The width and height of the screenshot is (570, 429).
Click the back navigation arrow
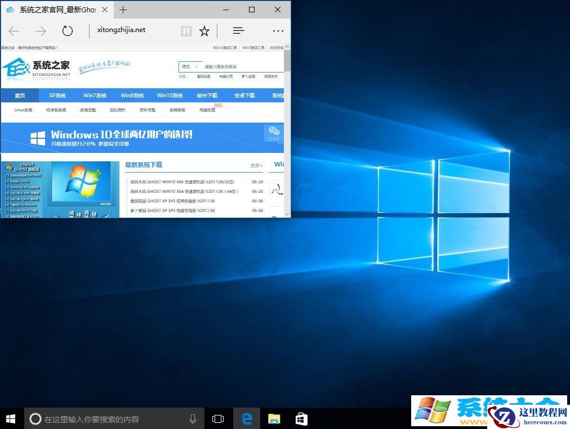point(14,31)
